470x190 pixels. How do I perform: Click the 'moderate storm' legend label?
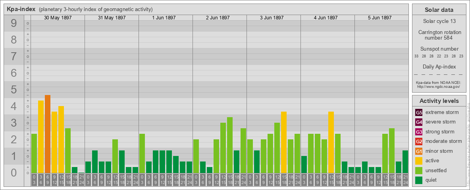tap(444, 141)
